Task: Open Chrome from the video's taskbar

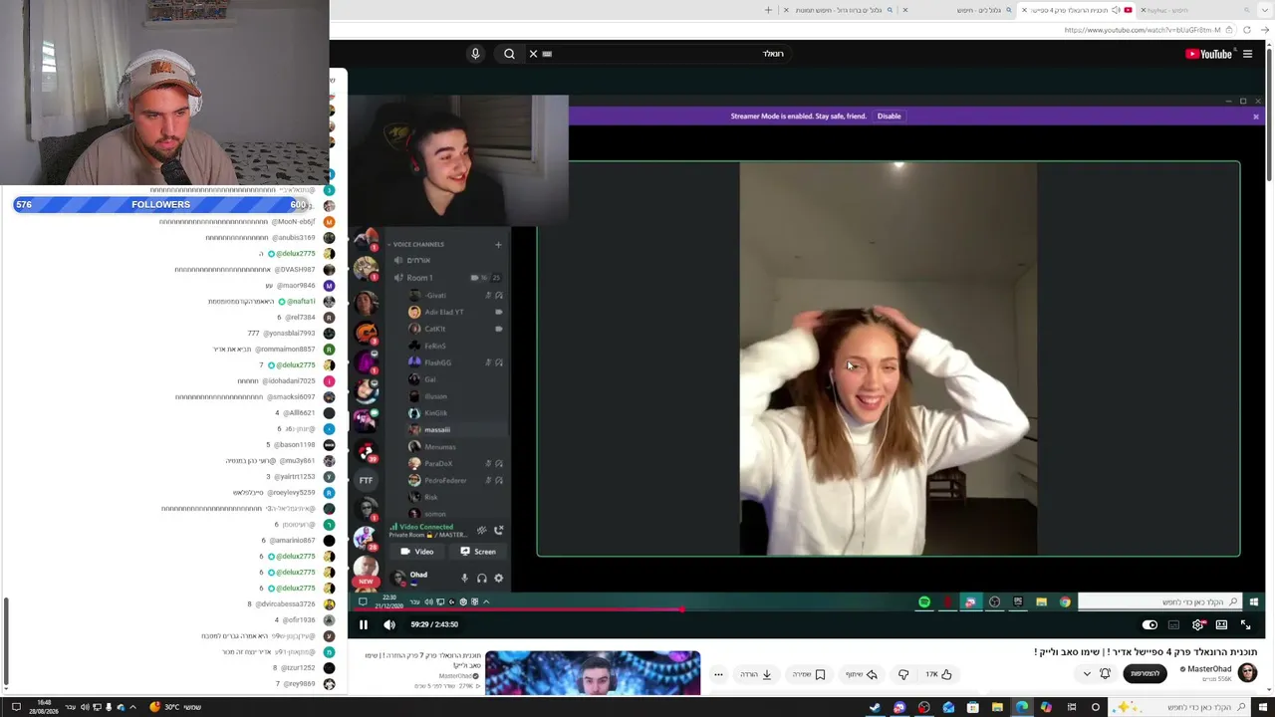Action: [x=1065, y=601]
